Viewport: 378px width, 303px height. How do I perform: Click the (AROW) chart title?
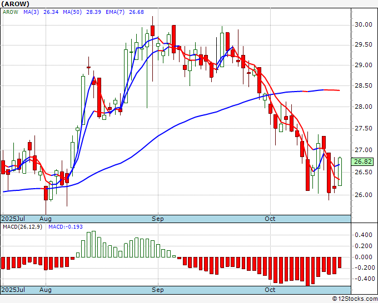(x=16, y=4)
